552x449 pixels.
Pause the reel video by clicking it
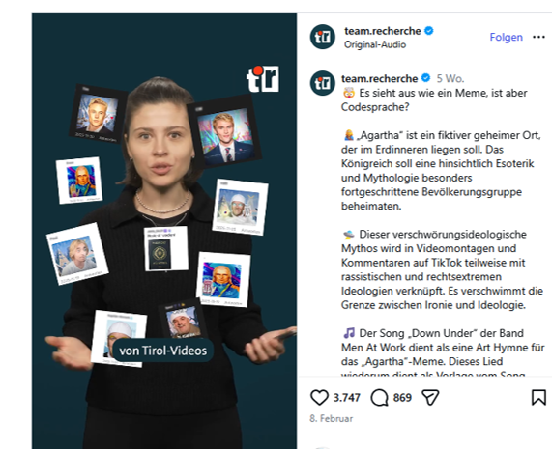pyautogui.click(x=164, y=231)
